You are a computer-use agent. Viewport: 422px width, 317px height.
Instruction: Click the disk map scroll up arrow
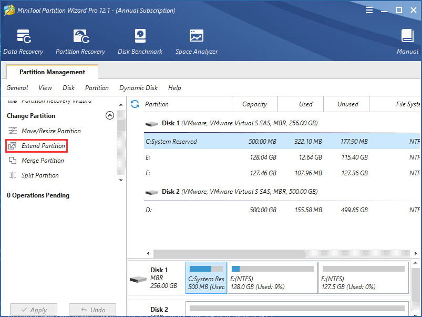416,263
